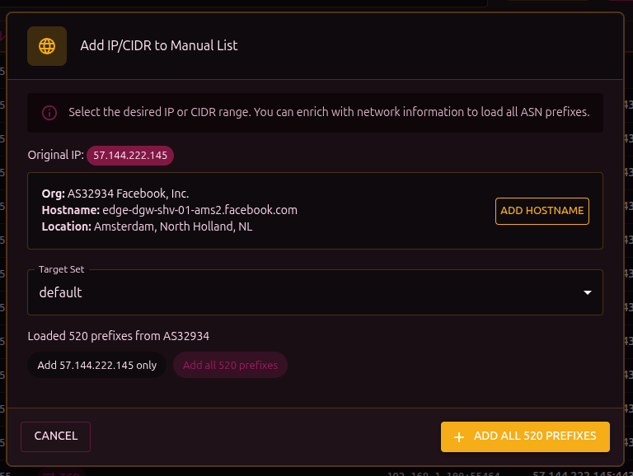Click the plus icon on orange button
The height and width of the screenshot is (476, 633).
click(459, 436)
